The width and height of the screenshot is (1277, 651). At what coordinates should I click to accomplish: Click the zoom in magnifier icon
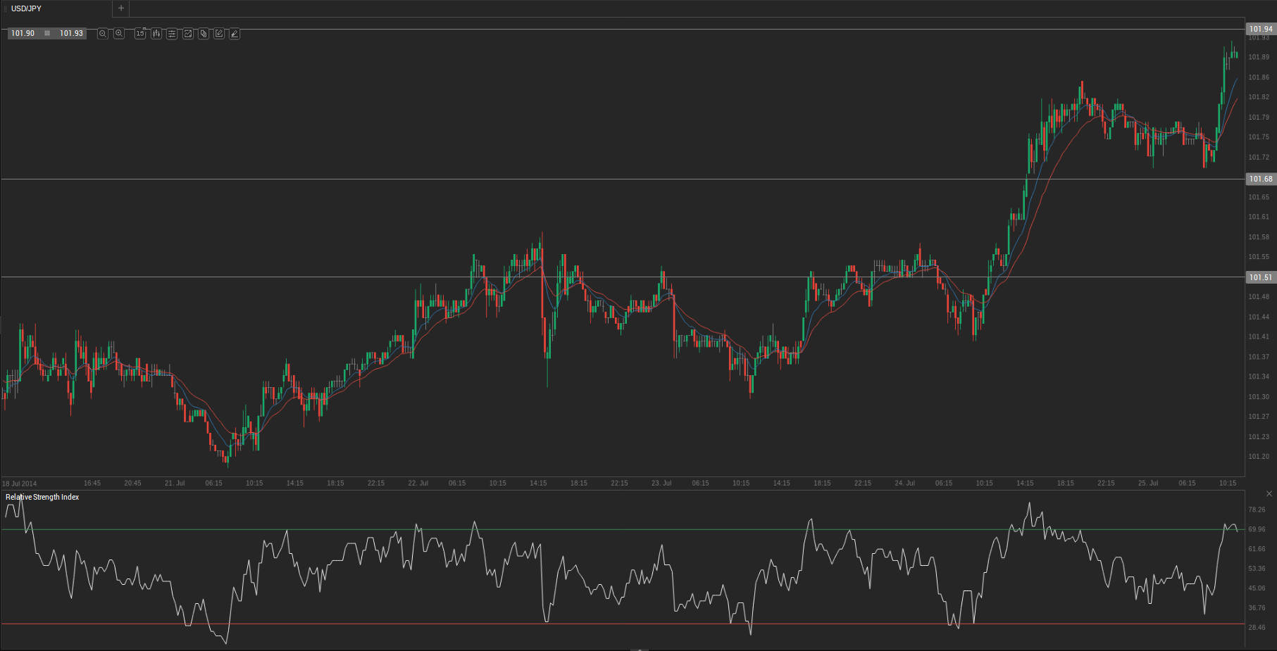click(119, 34)
